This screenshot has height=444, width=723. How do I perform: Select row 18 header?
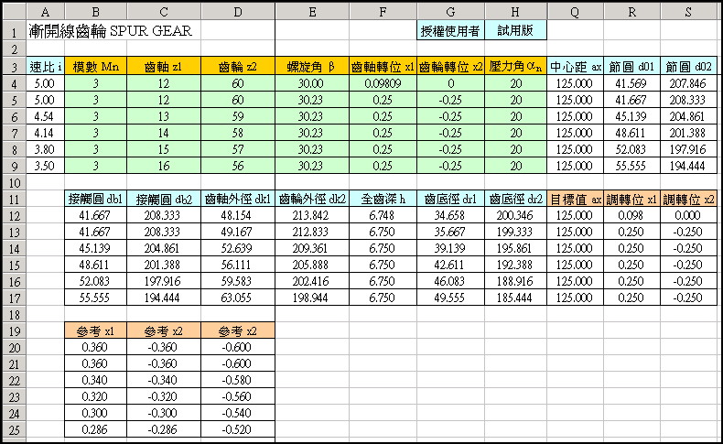(x=14, y=315)
